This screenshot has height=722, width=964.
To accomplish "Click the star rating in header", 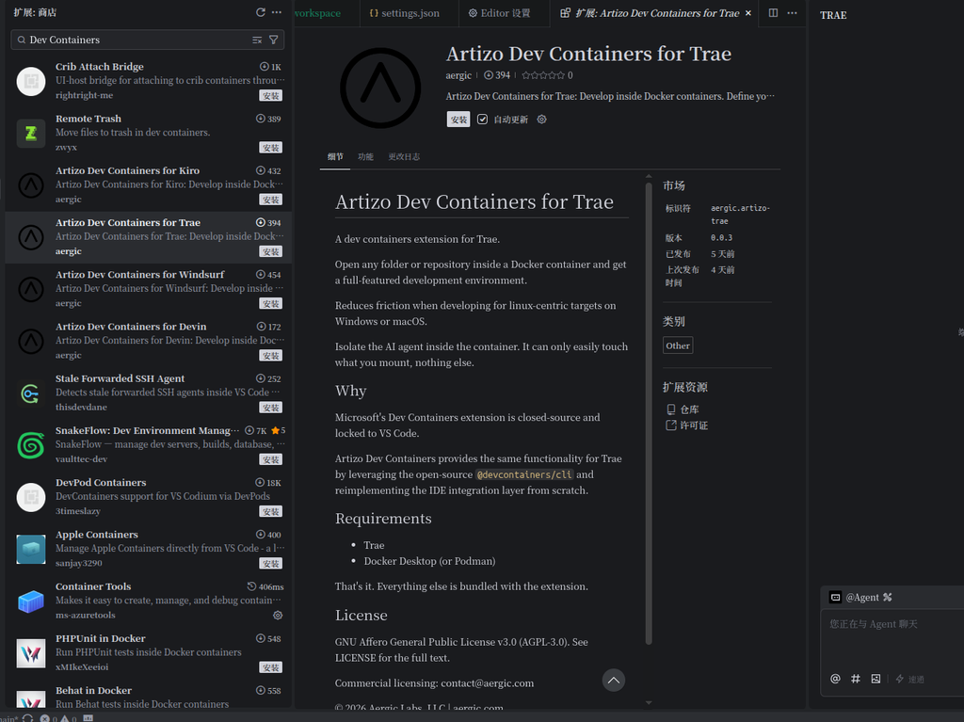I will [x=543, y=75].
